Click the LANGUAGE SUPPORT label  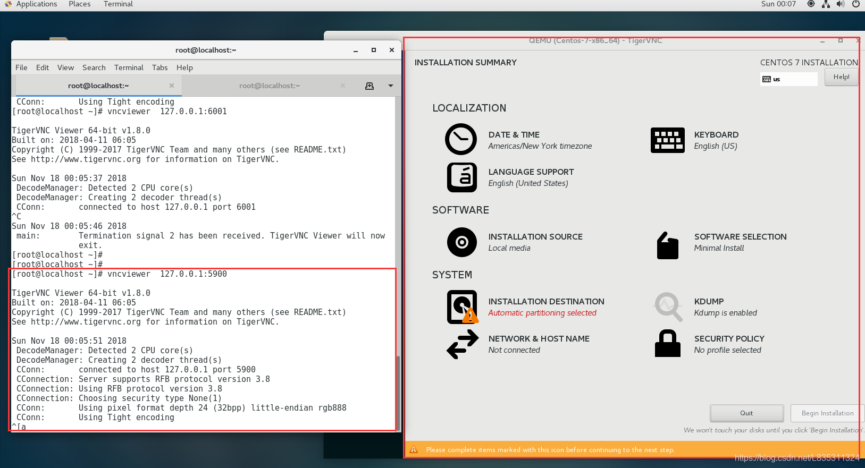tap(531, 172)
